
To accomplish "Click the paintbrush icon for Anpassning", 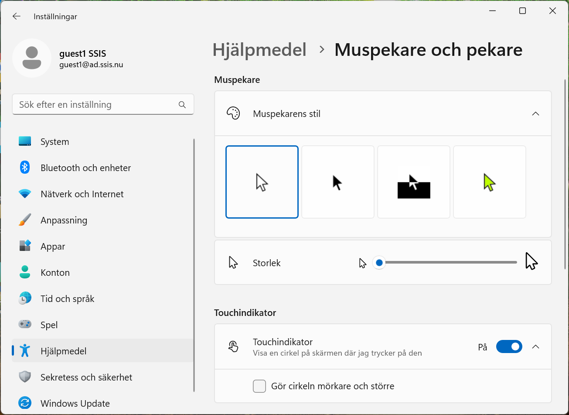I will (x=25, y=220).
